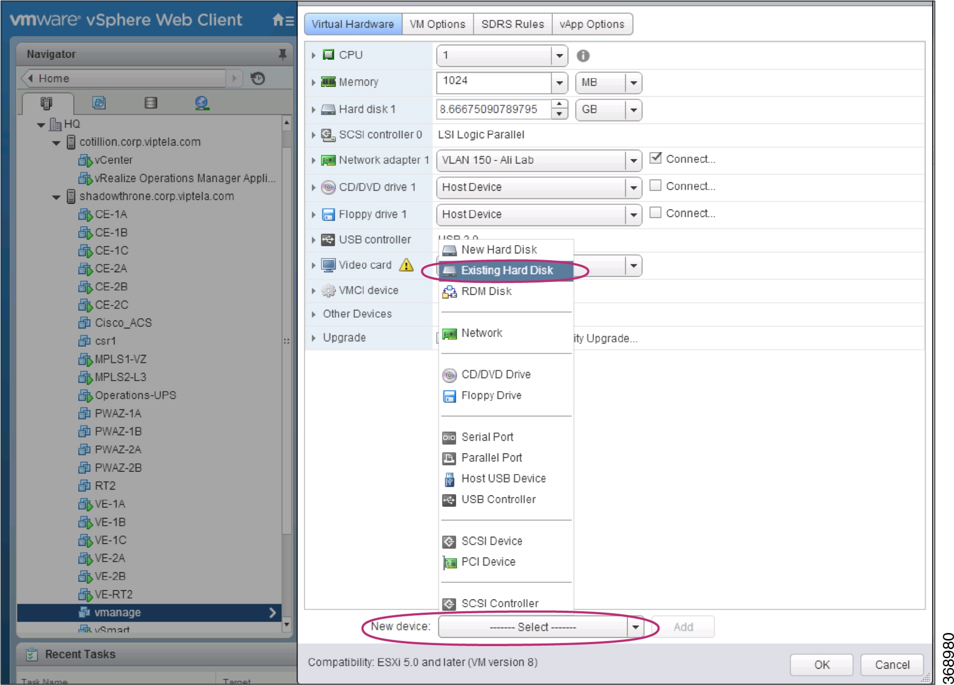Image resolution: width=954 pixels, height=685 pixels.
Task: Switch to Storage view icon
Action: [151, 103]
